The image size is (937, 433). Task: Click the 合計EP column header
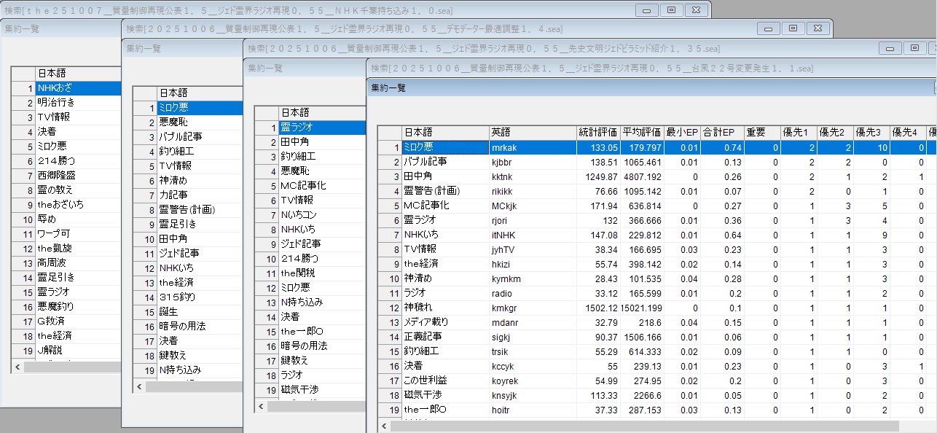724,132
